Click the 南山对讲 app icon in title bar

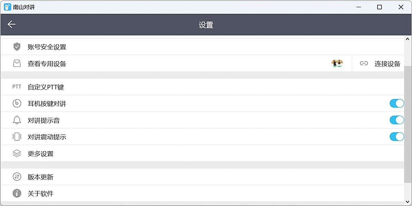pos(7,7)
